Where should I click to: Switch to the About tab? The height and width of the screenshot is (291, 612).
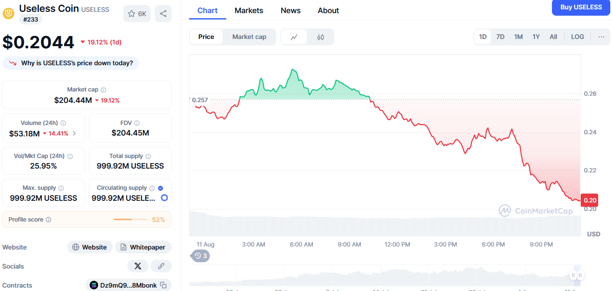328,11
